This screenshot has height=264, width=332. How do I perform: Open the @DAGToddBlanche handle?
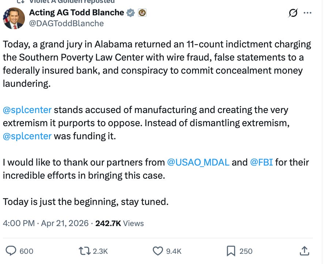pos(66,23)
